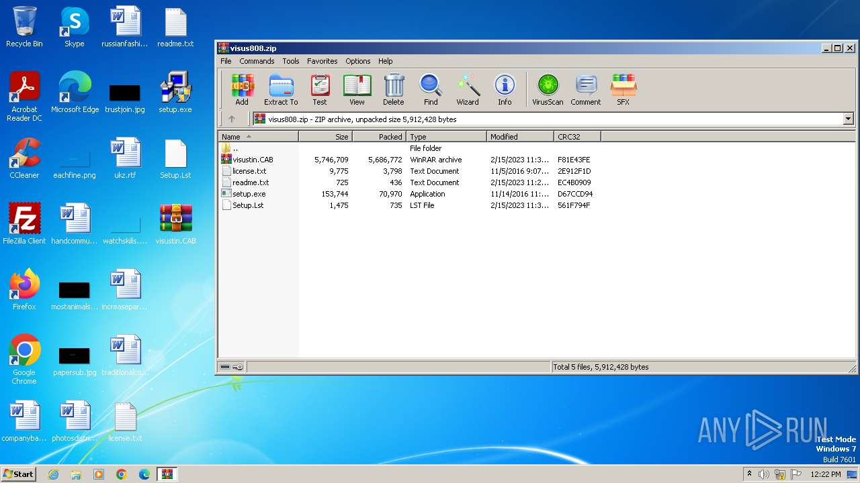Screen dimensions: 860x483
Task: Click the Add toolbar icon in WinRAR
Action: [242, 90]
